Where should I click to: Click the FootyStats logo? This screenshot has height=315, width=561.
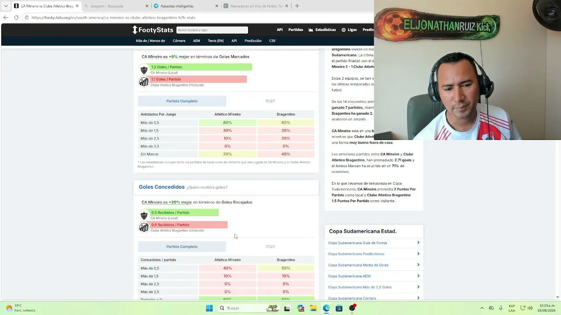click(153, 30)
